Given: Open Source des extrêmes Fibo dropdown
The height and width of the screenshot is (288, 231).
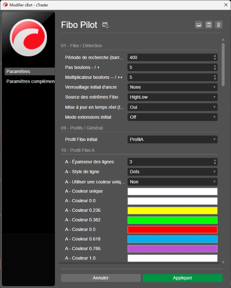Looking at the screenshot, I should coord(172,97).
